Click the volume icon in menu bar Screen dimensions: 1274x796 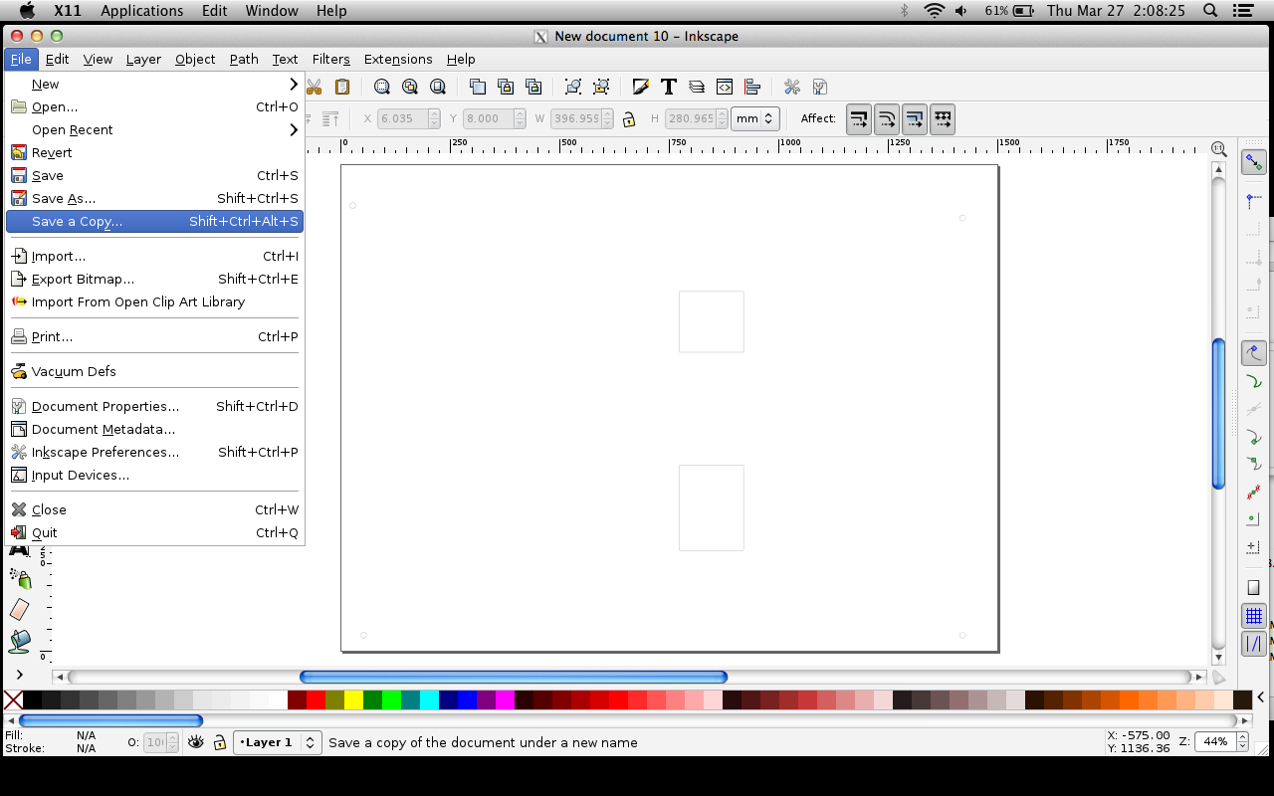(x=961, y=11)
